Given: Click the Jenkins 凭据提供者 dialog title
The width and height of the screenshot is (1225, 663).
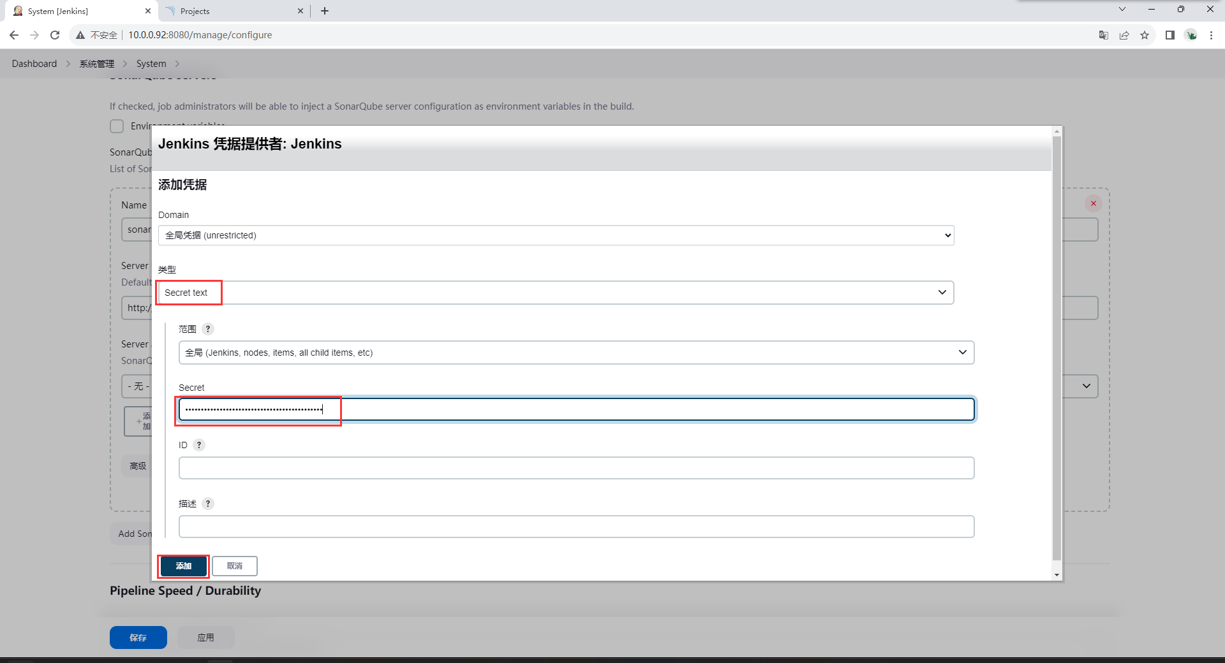Looking at the screenshot, I should click(250, 144).
